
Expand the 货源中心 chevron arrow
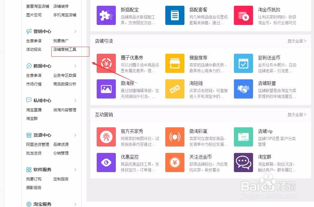coord(75,135)
